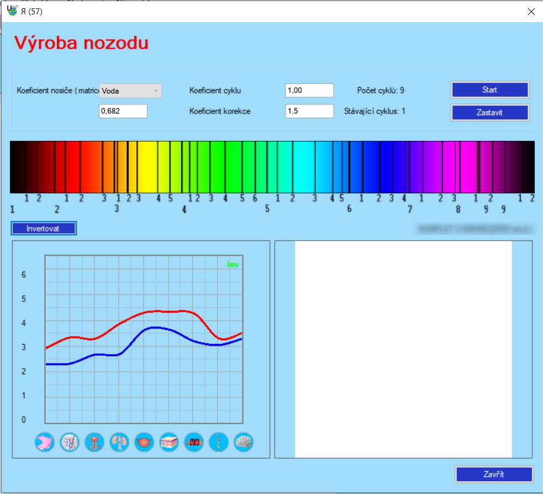Click the pink stomach organ icon
Viewport: 543px width, 494px height.
point(45,443)
